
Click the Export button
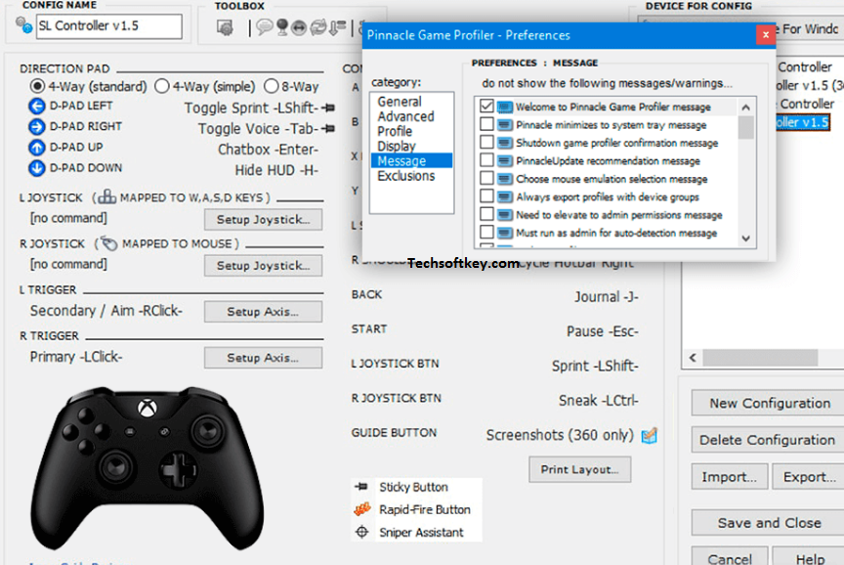click(809, 477)
